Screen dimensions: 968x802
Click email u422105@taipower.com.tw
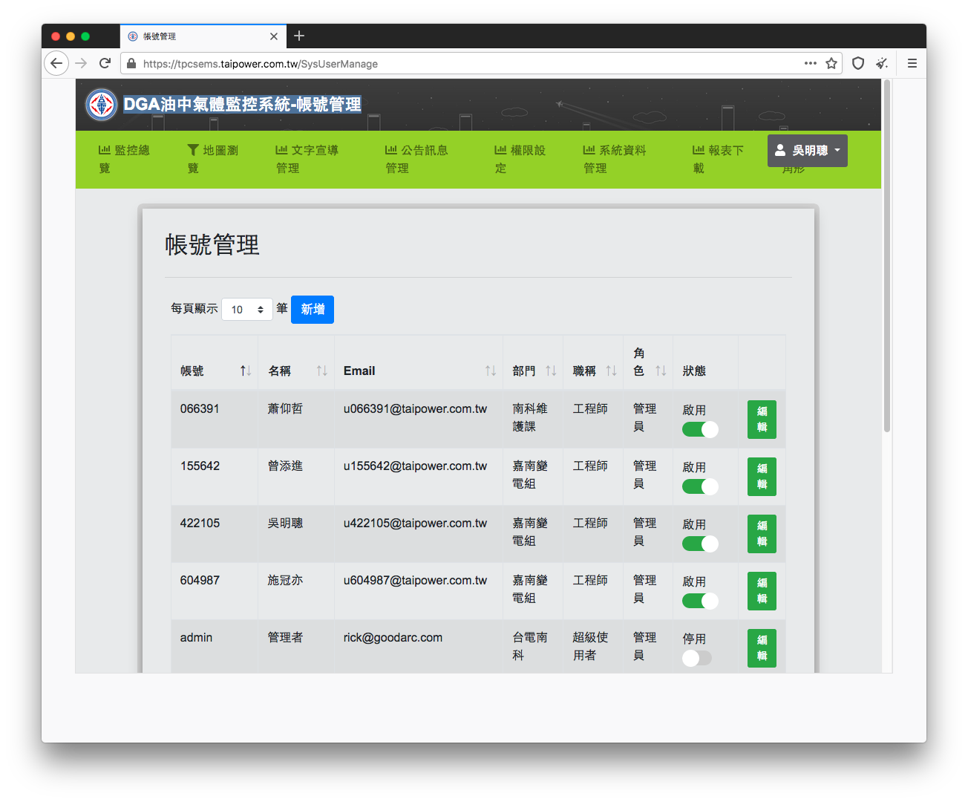[415, 523]
